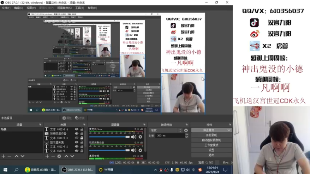310x174 pixels.
Task: Open the 视图(V) menu
Action: pyautogui.click(x=31, y=8)
